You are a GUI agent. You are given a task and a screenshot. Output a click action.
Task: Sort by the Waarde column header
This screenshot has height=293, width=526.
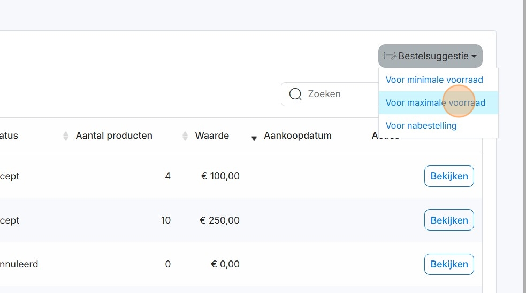coord(212,136)
